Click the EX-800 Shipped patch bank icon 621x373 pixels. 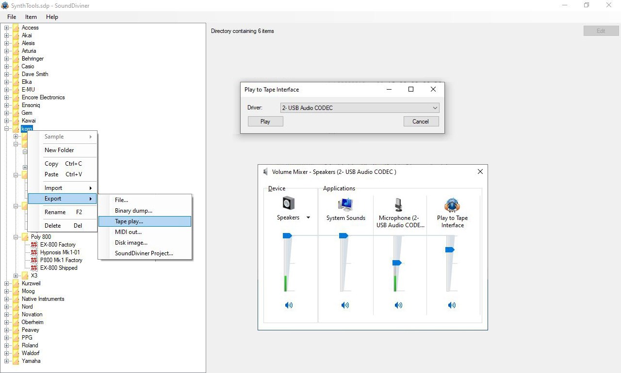point(34,268)
